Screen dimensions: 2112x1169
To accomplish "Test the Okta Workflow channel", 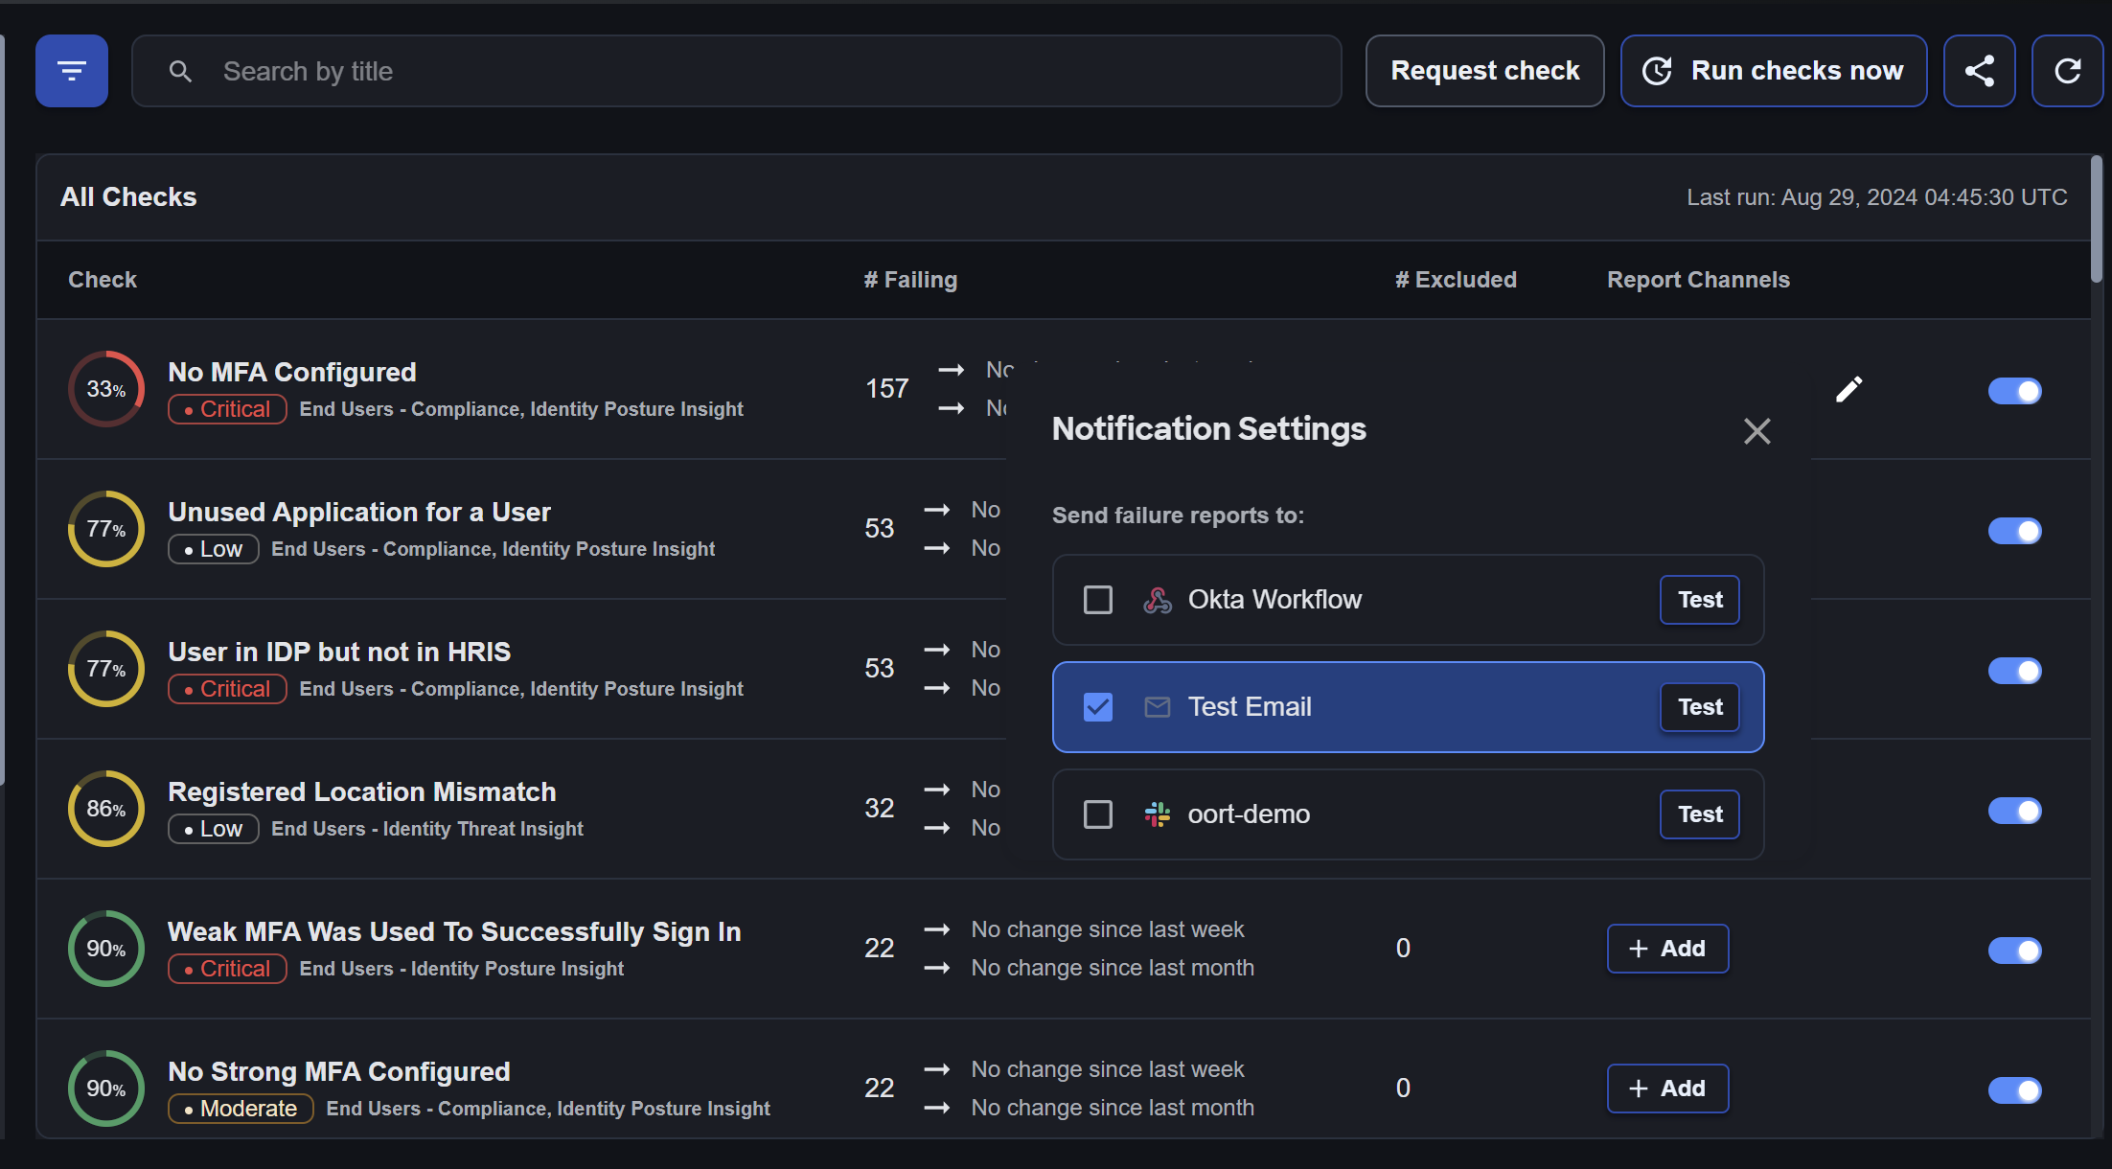I will coord(1699,600).
